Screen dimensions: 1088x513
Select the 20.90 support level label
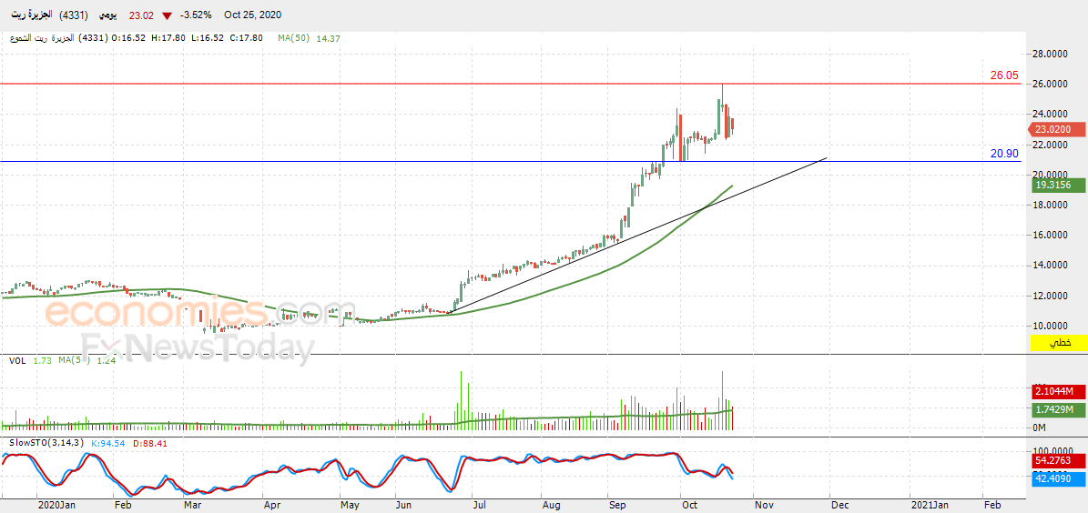1003,154
